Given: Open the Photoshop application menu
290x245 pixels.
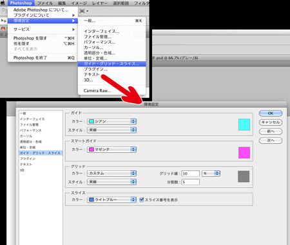Looking at the screenshot, I should (x=21, y=3).
